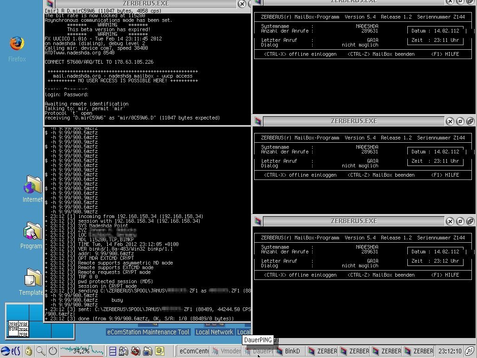Minimize the ZERBERUS window showing 23:12 Uhr
This screenshot has width=477, height=358.
pos(460,221)
